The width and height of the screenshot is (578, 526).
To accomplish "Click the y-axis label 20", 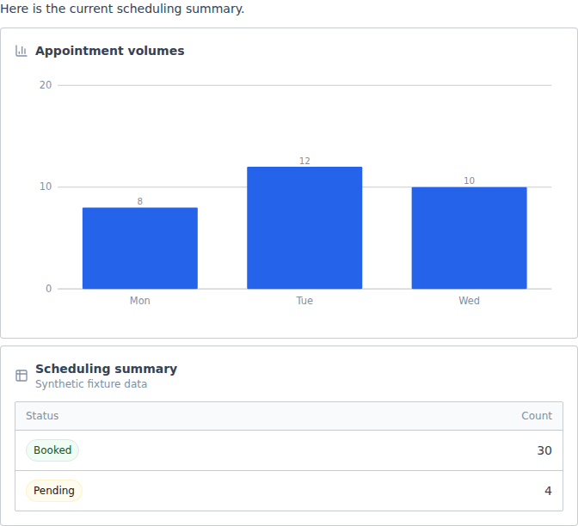I will pyautogui.click(x=46, y=85).
